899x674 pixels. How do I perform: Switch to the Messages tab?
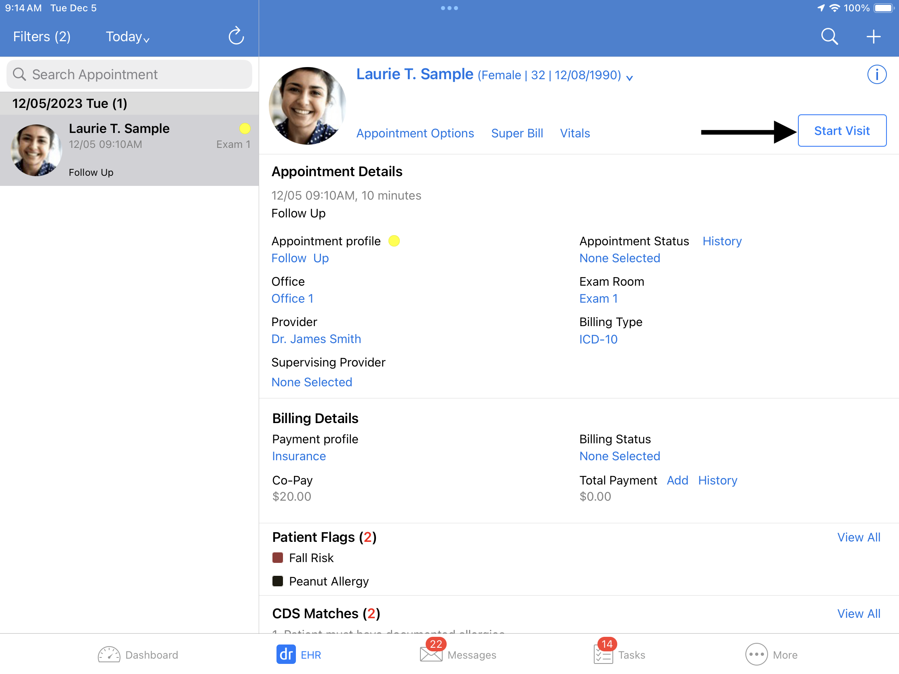coord(458,655)
